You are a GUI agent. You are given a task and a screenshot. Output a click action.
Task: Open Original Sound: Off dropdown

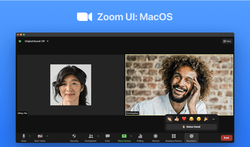37,41
